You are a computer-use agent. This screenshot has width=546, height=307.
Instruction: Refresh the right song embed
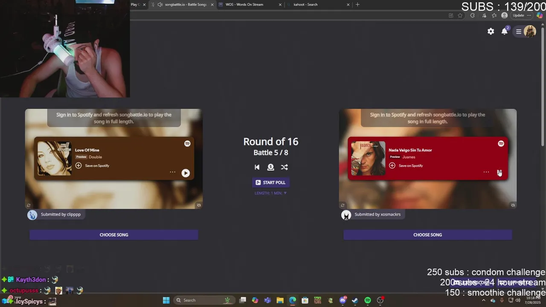[x=342, y=205]
